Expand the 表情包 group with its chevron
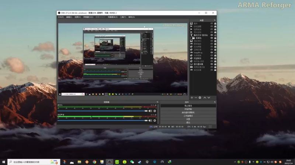This screenshot has width=295, height=165. tap(191, 38)
